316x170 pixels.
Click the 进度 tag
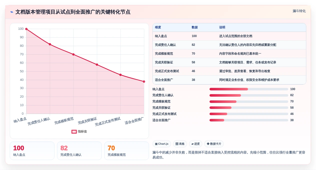tap(195, 144)
